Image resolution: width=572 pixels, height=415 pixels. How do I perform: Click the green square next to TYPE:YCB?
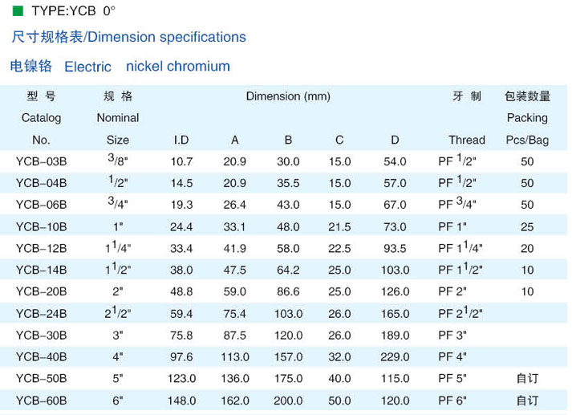pyautogui.click(x=18, y=11)
